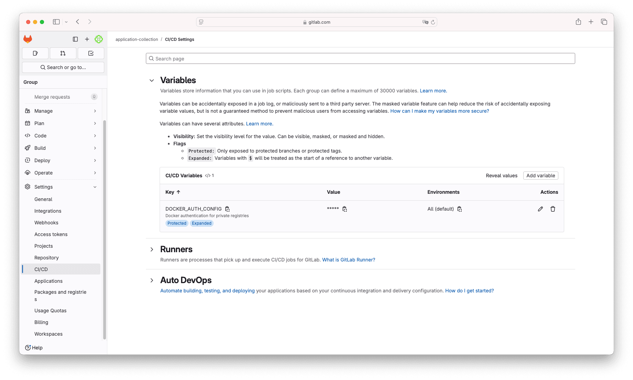633x380 pixels.
Task: Open your To-Do List via the checkmark icon
Action: point(91,53)
